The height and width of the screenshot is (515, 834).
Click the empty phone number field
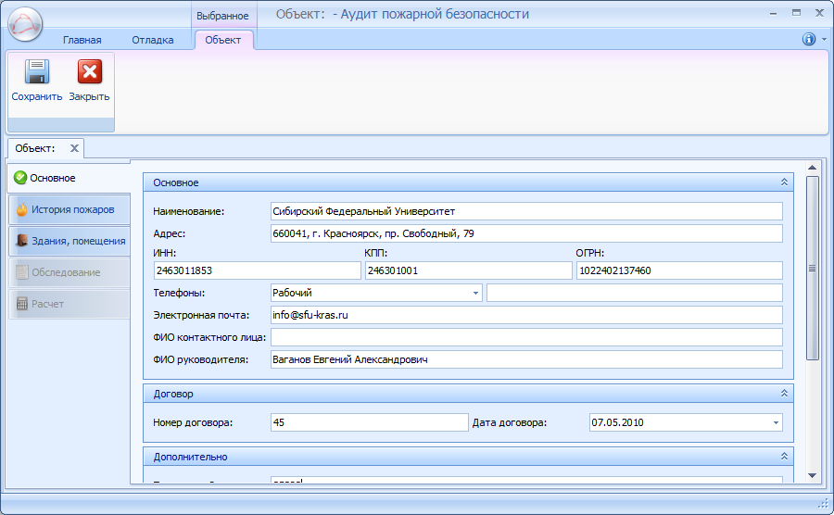tap(635, 293)
